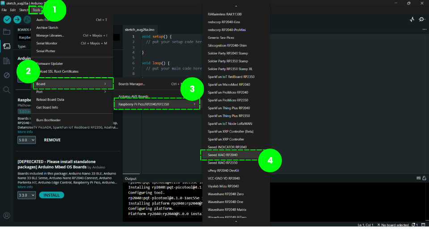Open the Serial Plotter waveform icon
Image resolution: width=429 pixels, height=241 pixels.
412,20
